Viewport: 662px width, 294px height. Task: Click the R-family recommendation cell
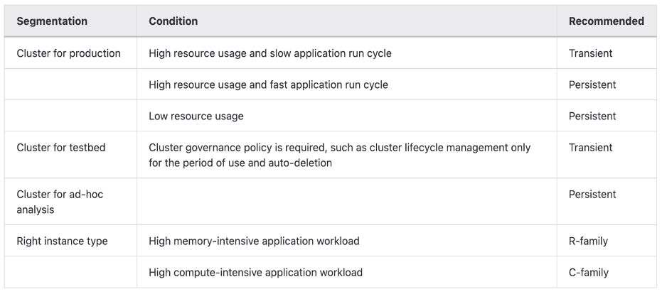pos(588,241)
